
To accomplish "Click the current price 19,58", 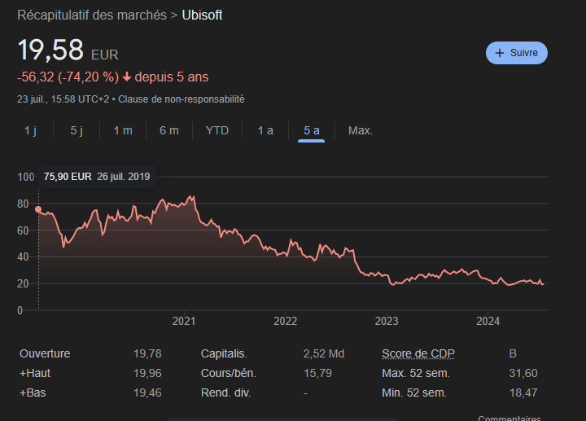I will click(50, 50).
